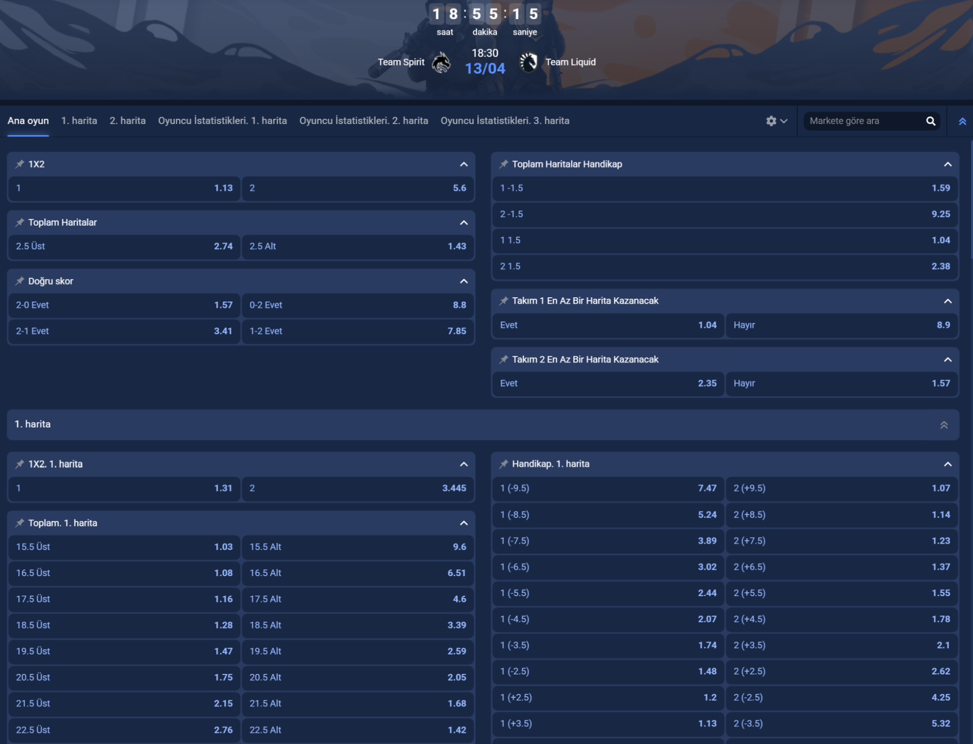The height and width of the screenshot is (744, 973).
Task: Collapse all markets with double-chevron icon
Action: (962, 121)
